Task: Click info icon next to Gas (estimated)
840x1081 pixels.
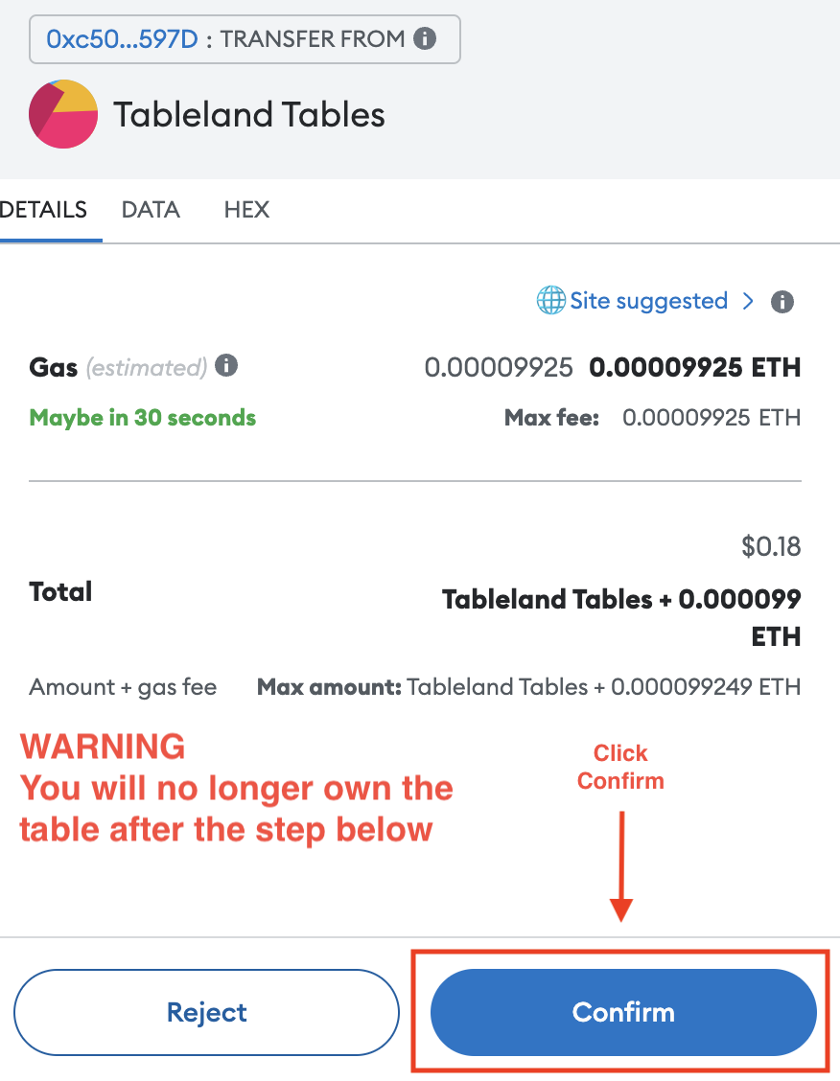Action: tap(226, 365)
